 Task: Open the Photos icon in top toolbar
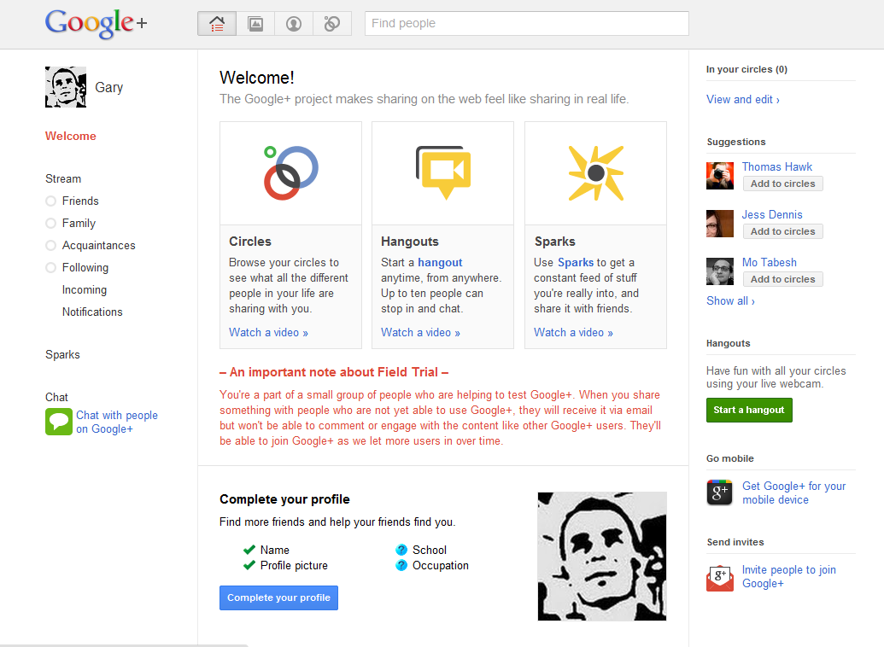(x=255, y=24)
